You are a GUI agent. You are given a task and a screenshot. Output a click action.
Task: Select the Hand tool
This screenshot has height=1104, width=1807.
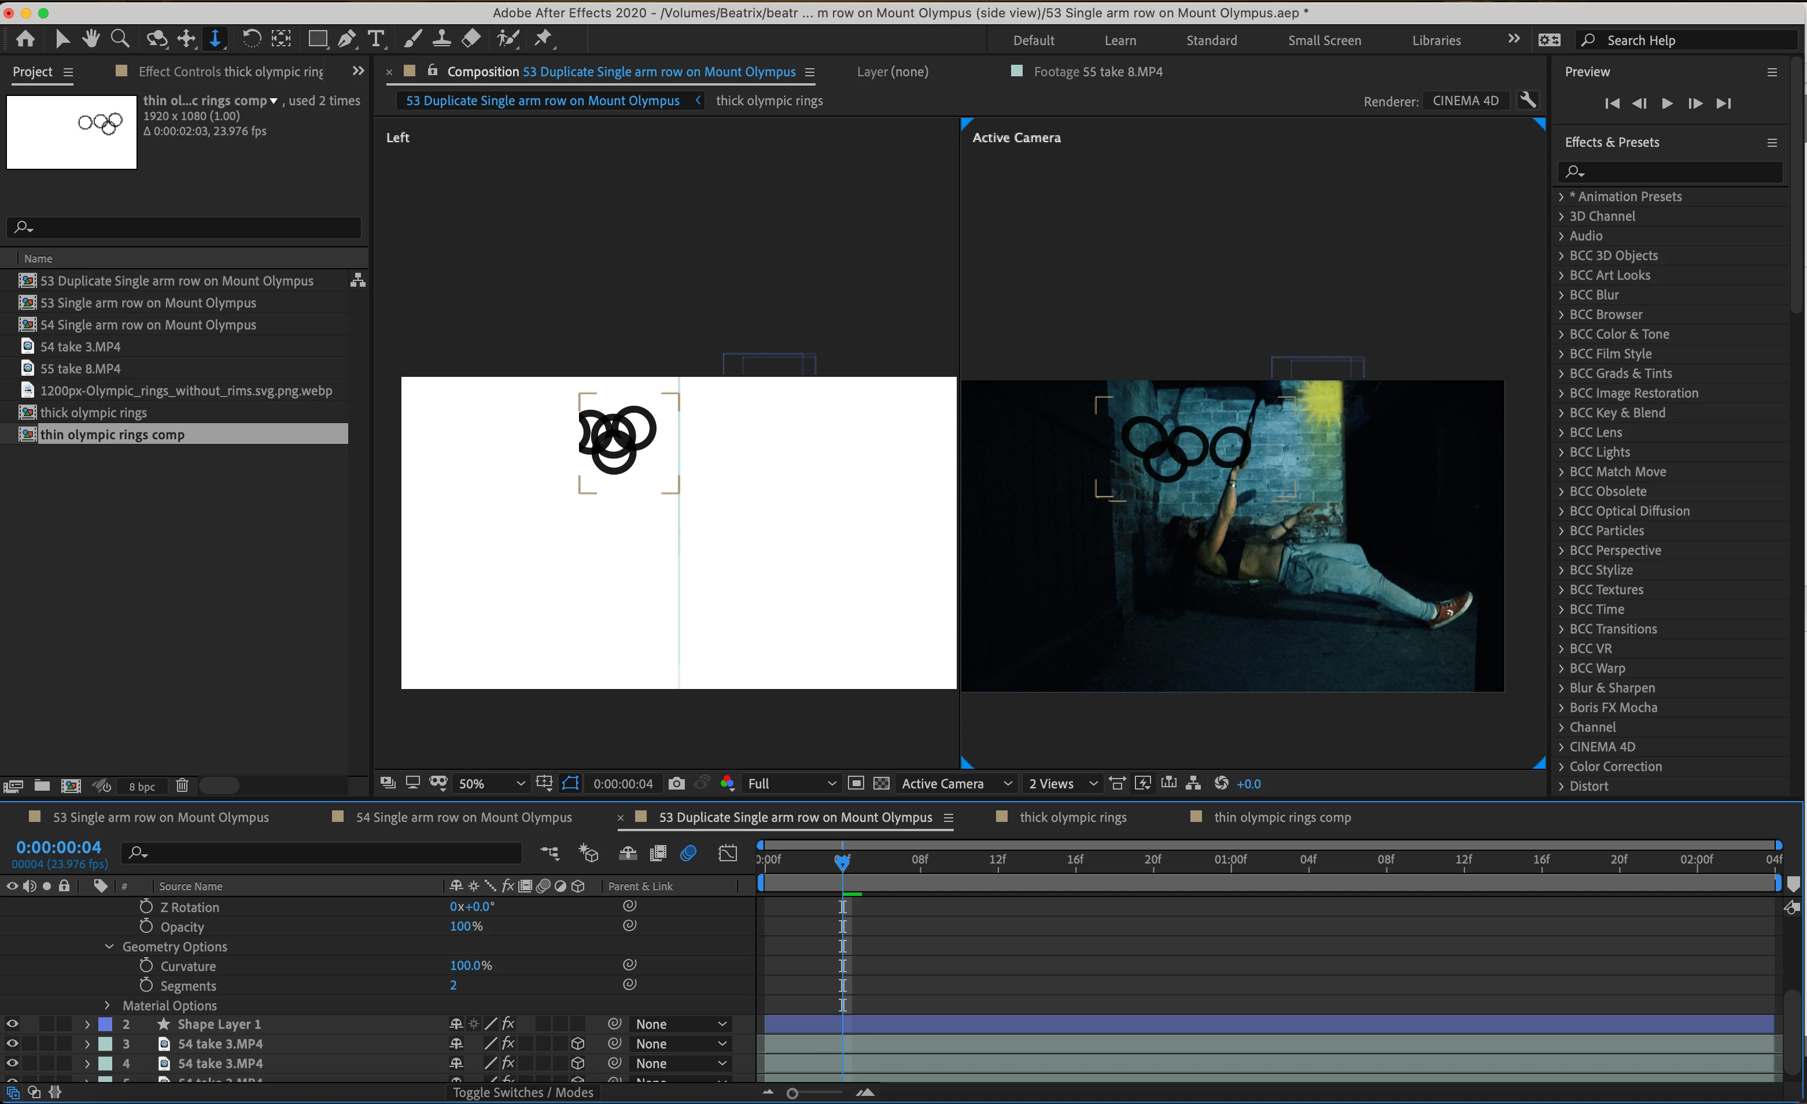(91, 39)
